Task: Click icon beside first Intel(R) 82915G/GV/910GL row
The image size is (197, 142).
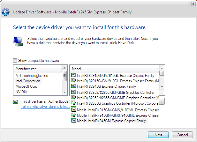Action: pos(74,75)
